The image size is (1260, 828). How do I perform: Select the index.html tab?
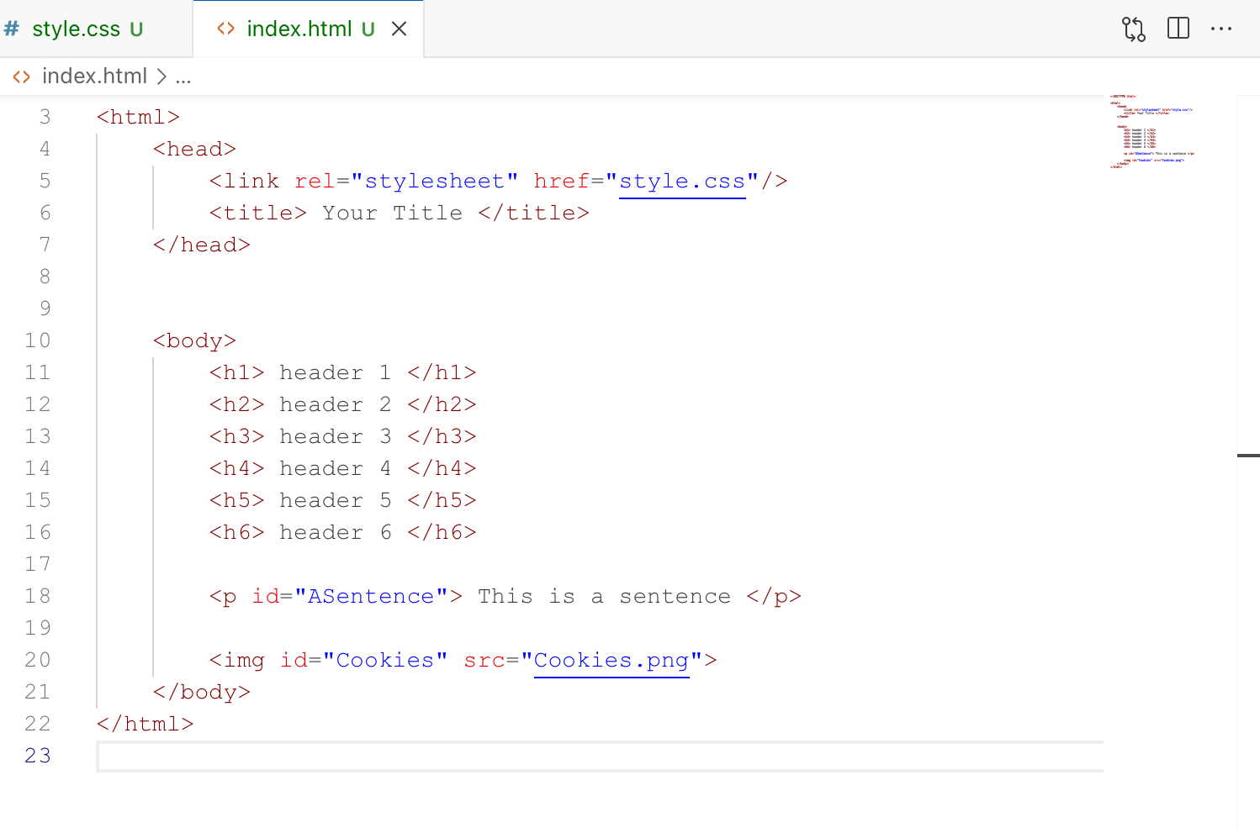299,29
